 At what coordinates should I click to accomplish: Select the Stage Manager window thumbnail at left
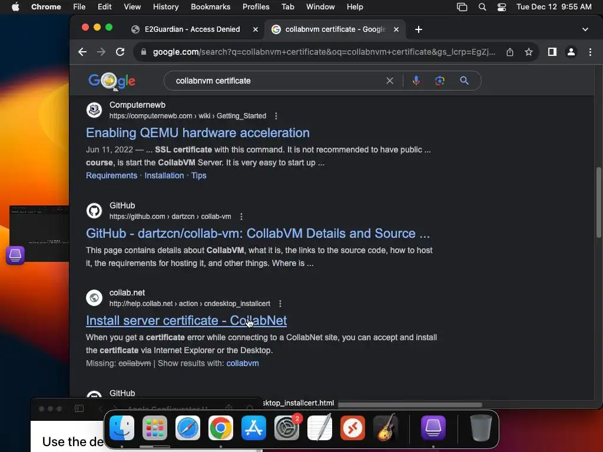pyautogui.click(x=39, y=234)
